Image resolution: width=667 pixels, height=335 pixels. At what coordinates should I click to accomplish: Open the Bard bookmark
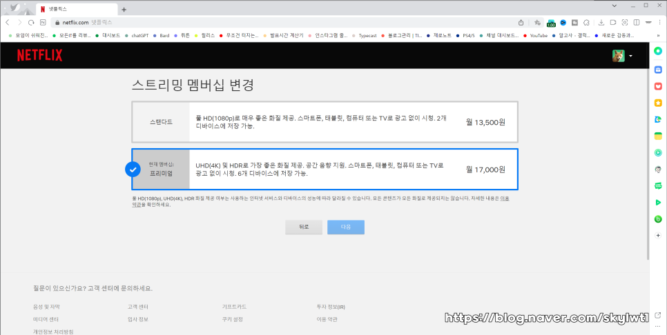161,36
